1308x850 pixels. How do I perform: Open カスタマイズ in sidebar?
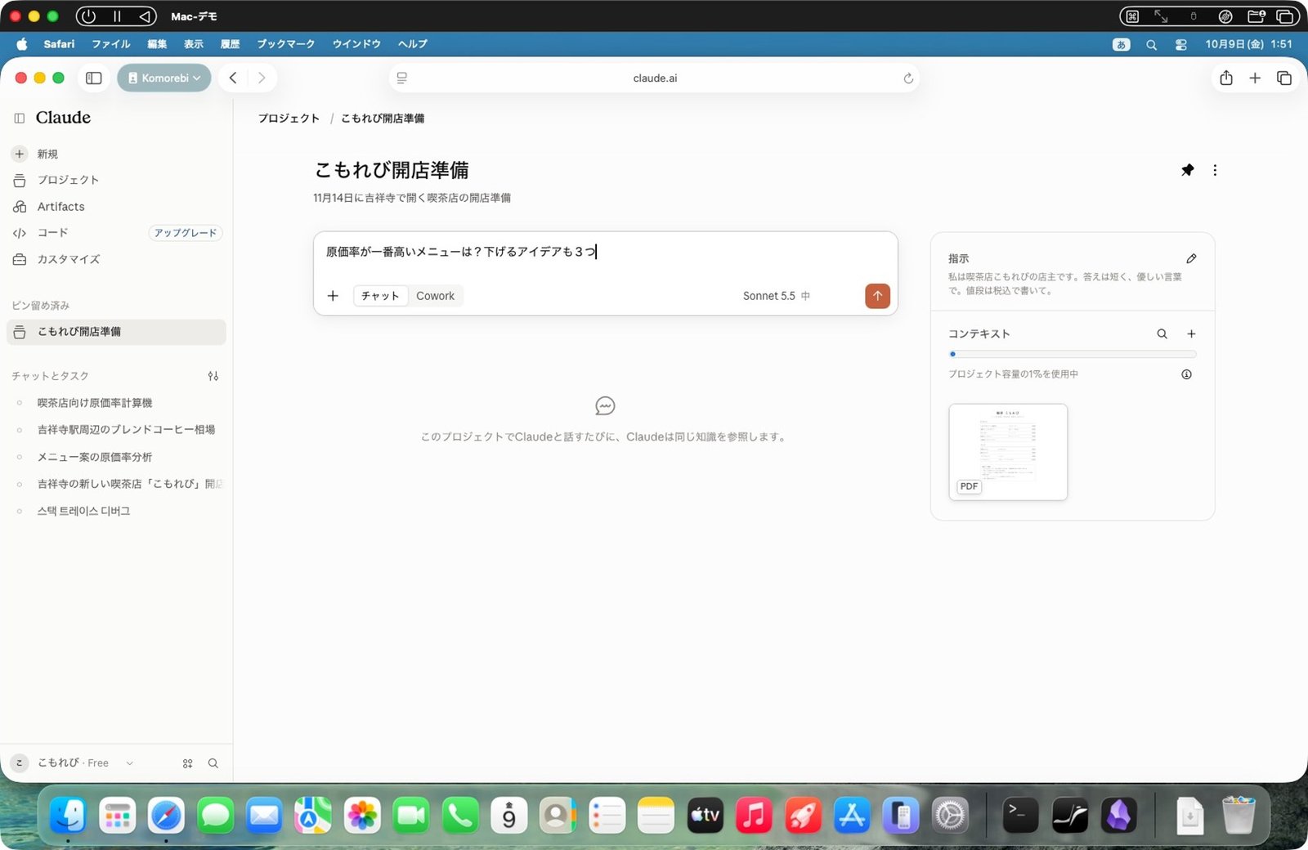pyautogui.click(x=116, y=259)
